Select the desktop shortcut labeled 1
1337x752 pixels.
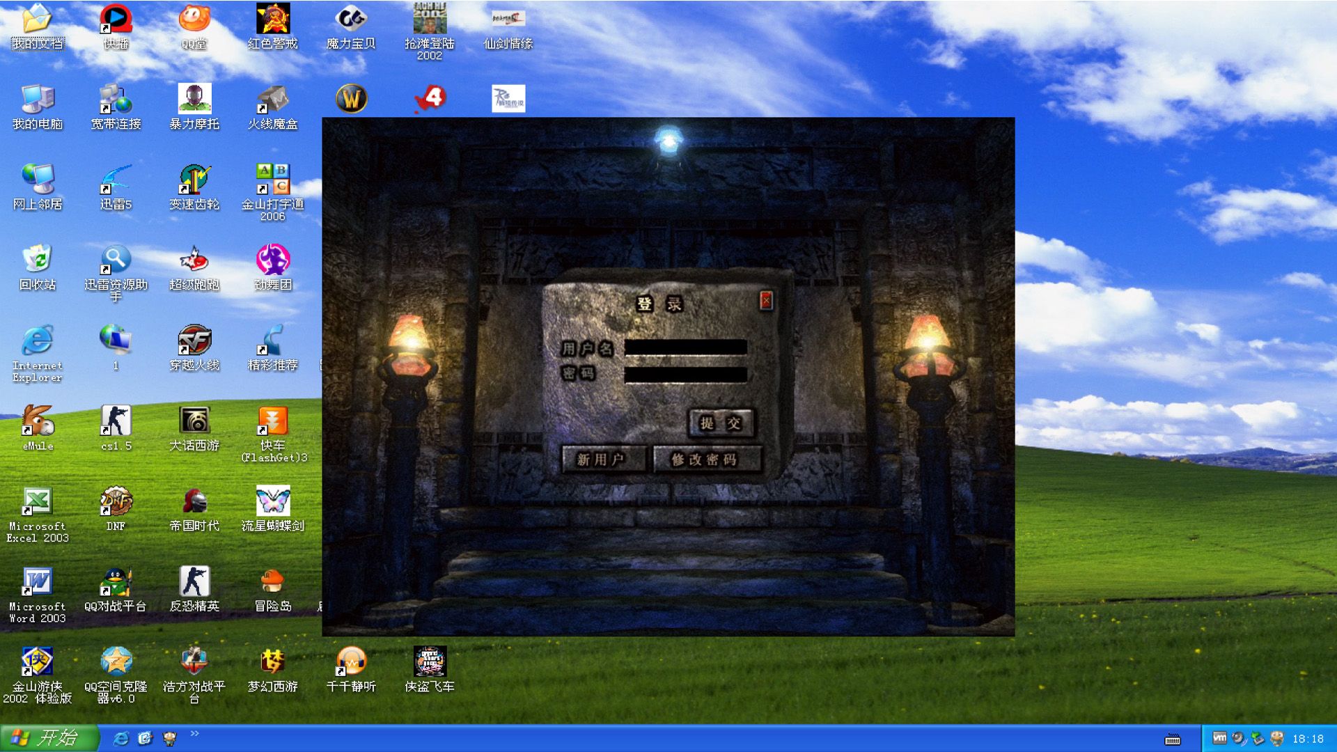click(x=116, y=348)
